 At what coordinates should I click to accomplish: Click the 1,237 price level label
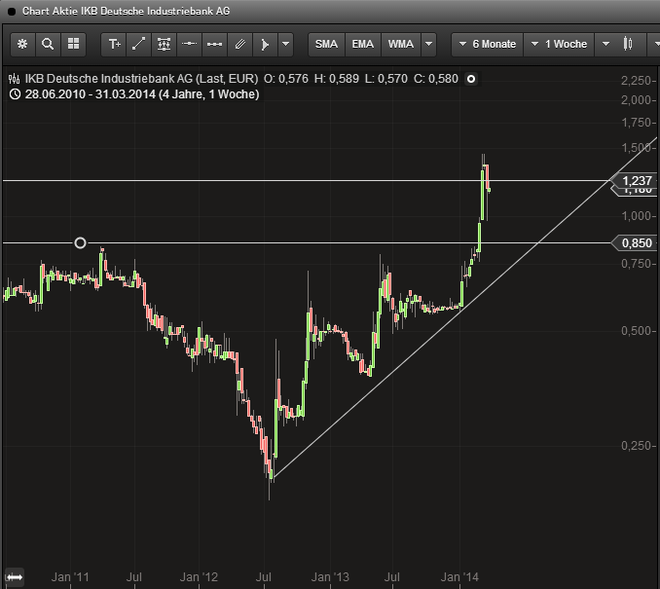pyautogui.click(x=637, y=181)
